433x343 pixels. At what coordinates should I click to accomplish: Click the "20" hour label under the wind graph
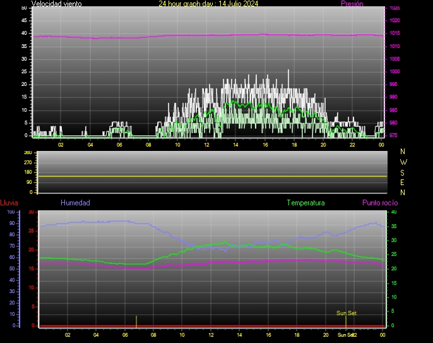[x=323, y=145]
